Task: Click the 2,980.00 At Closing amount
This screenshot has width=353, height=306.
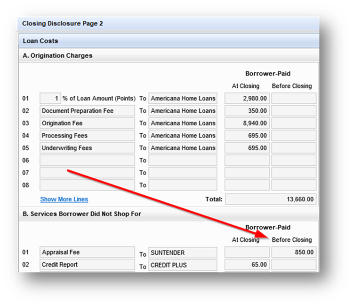Action: click(x=247, y=99)
